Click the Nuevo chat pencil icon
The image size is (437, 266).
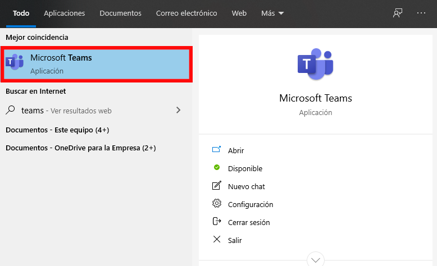[x=217, y=185]
